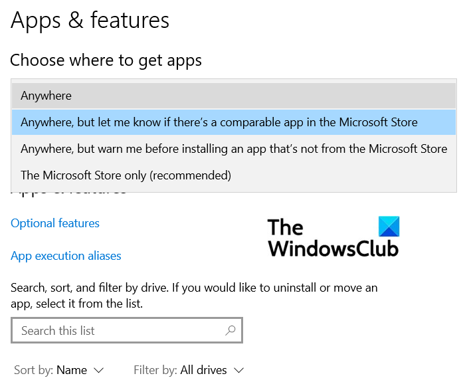This screenshot has height=390, width=465.
Task: Click the "Choose where to get apps" heading
Action: coord(106,60)
